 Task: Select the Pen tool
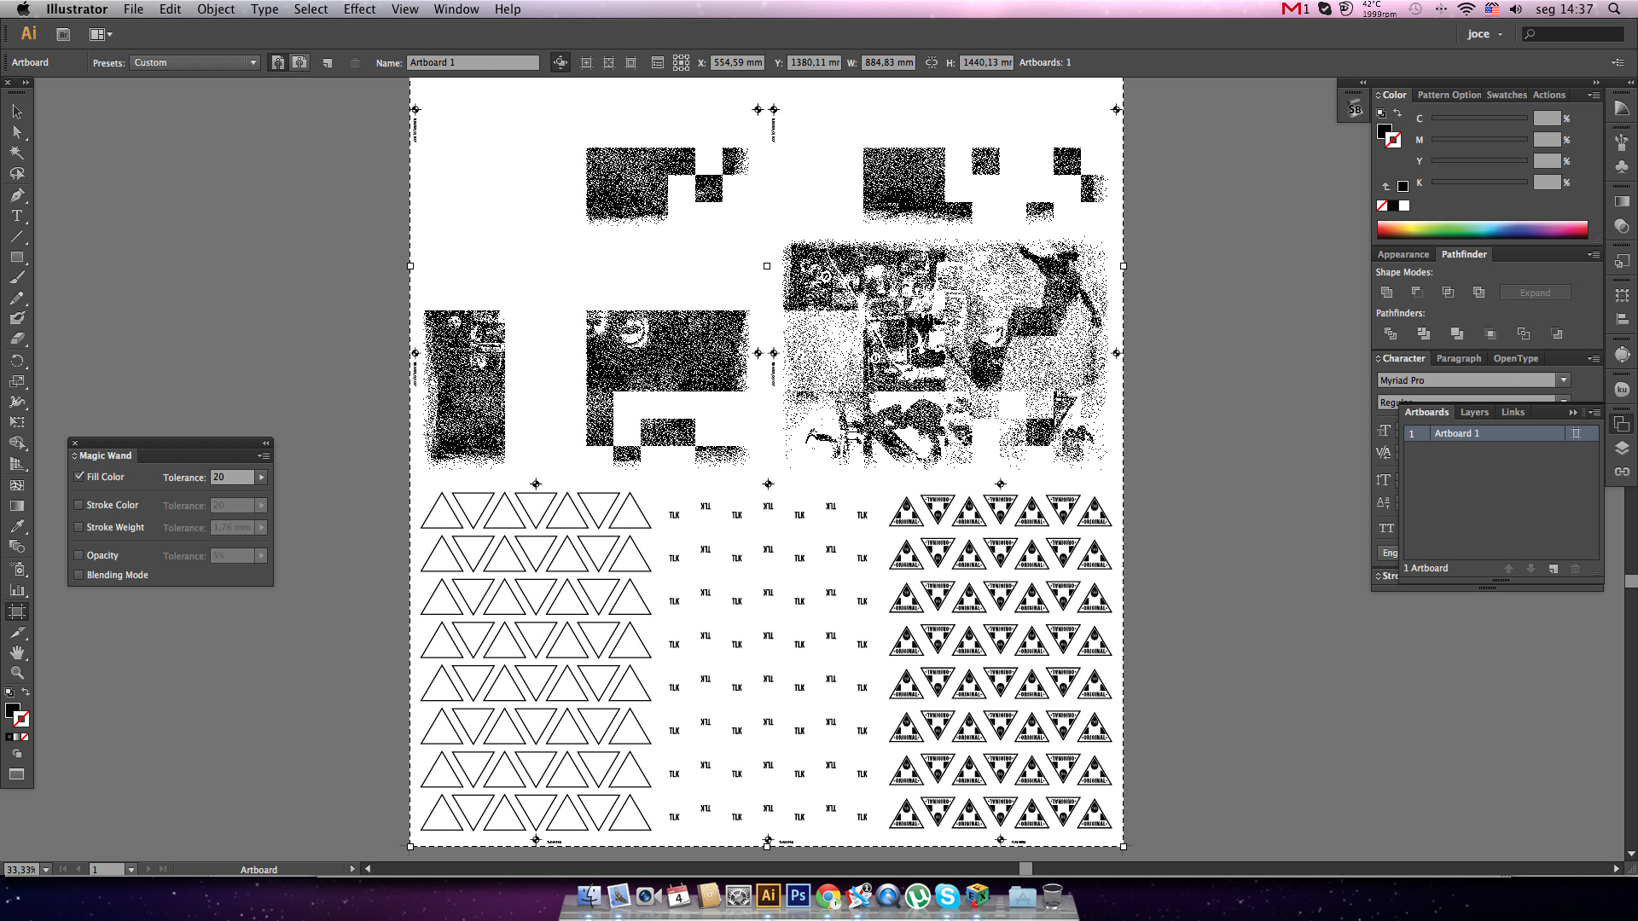tap(16, 195)
